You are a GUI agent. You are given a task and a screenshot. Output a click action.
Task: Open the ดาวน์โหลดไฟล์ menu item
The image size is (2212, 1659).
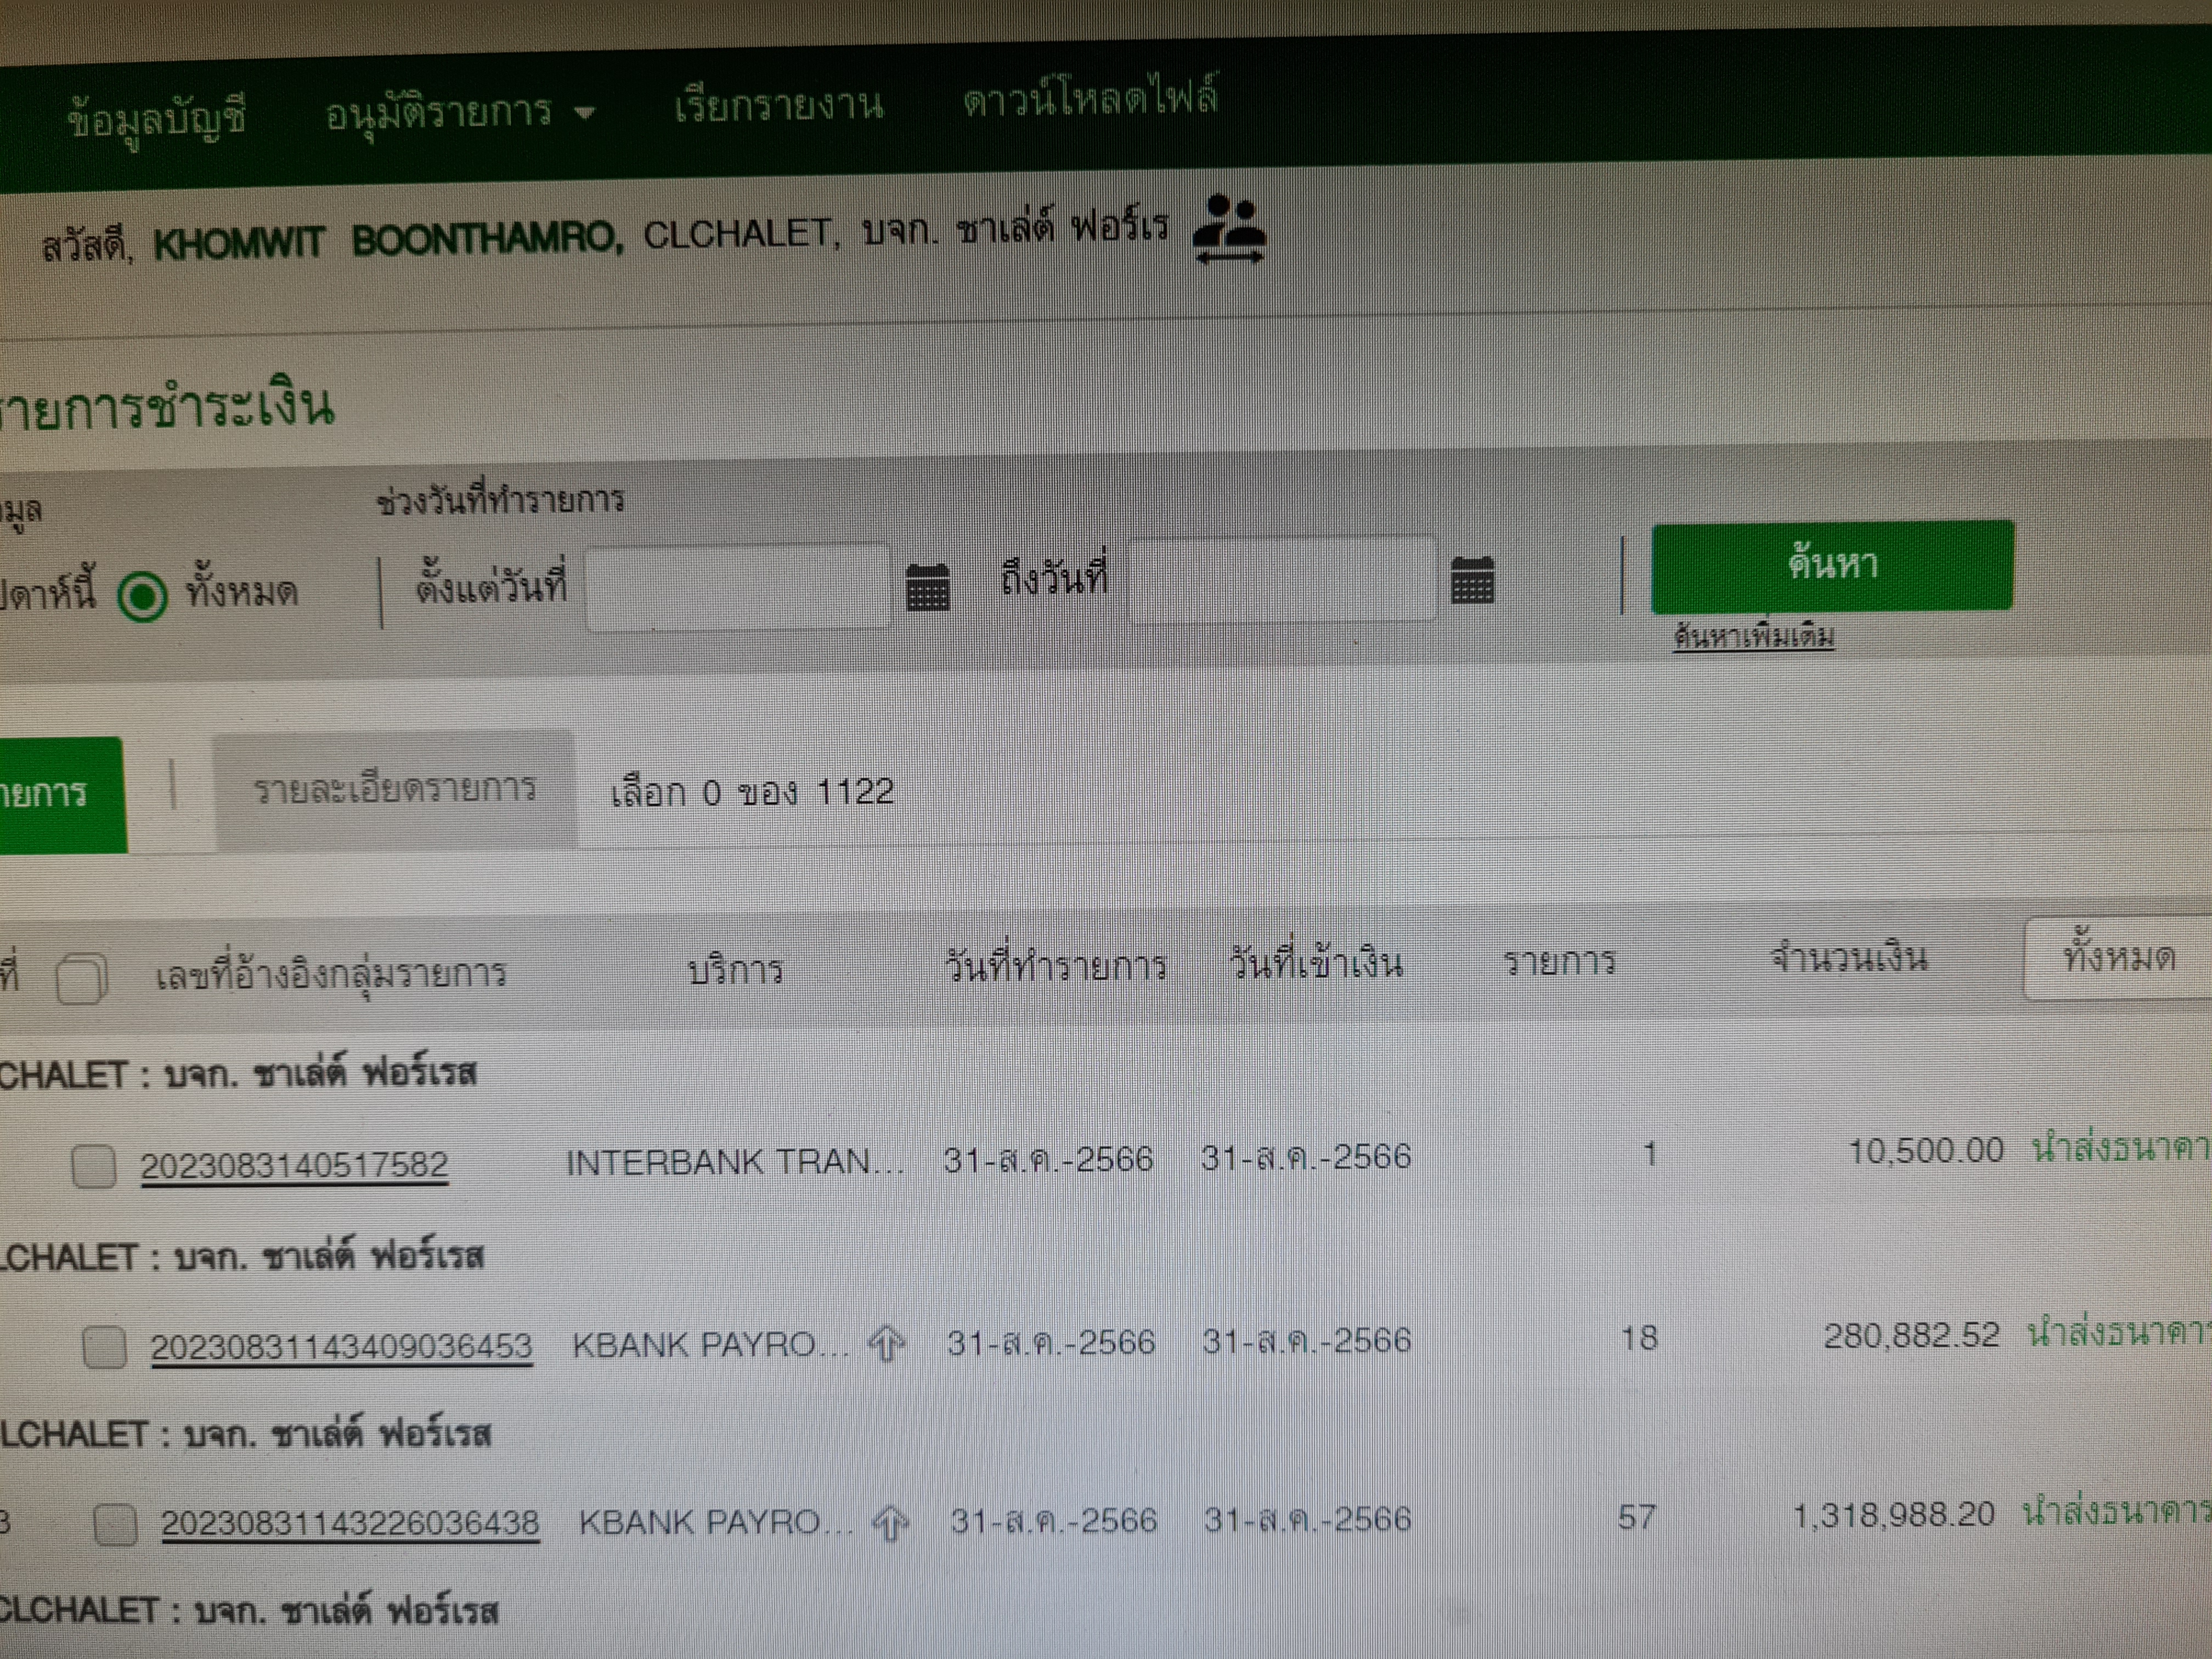coord(1090,99)
